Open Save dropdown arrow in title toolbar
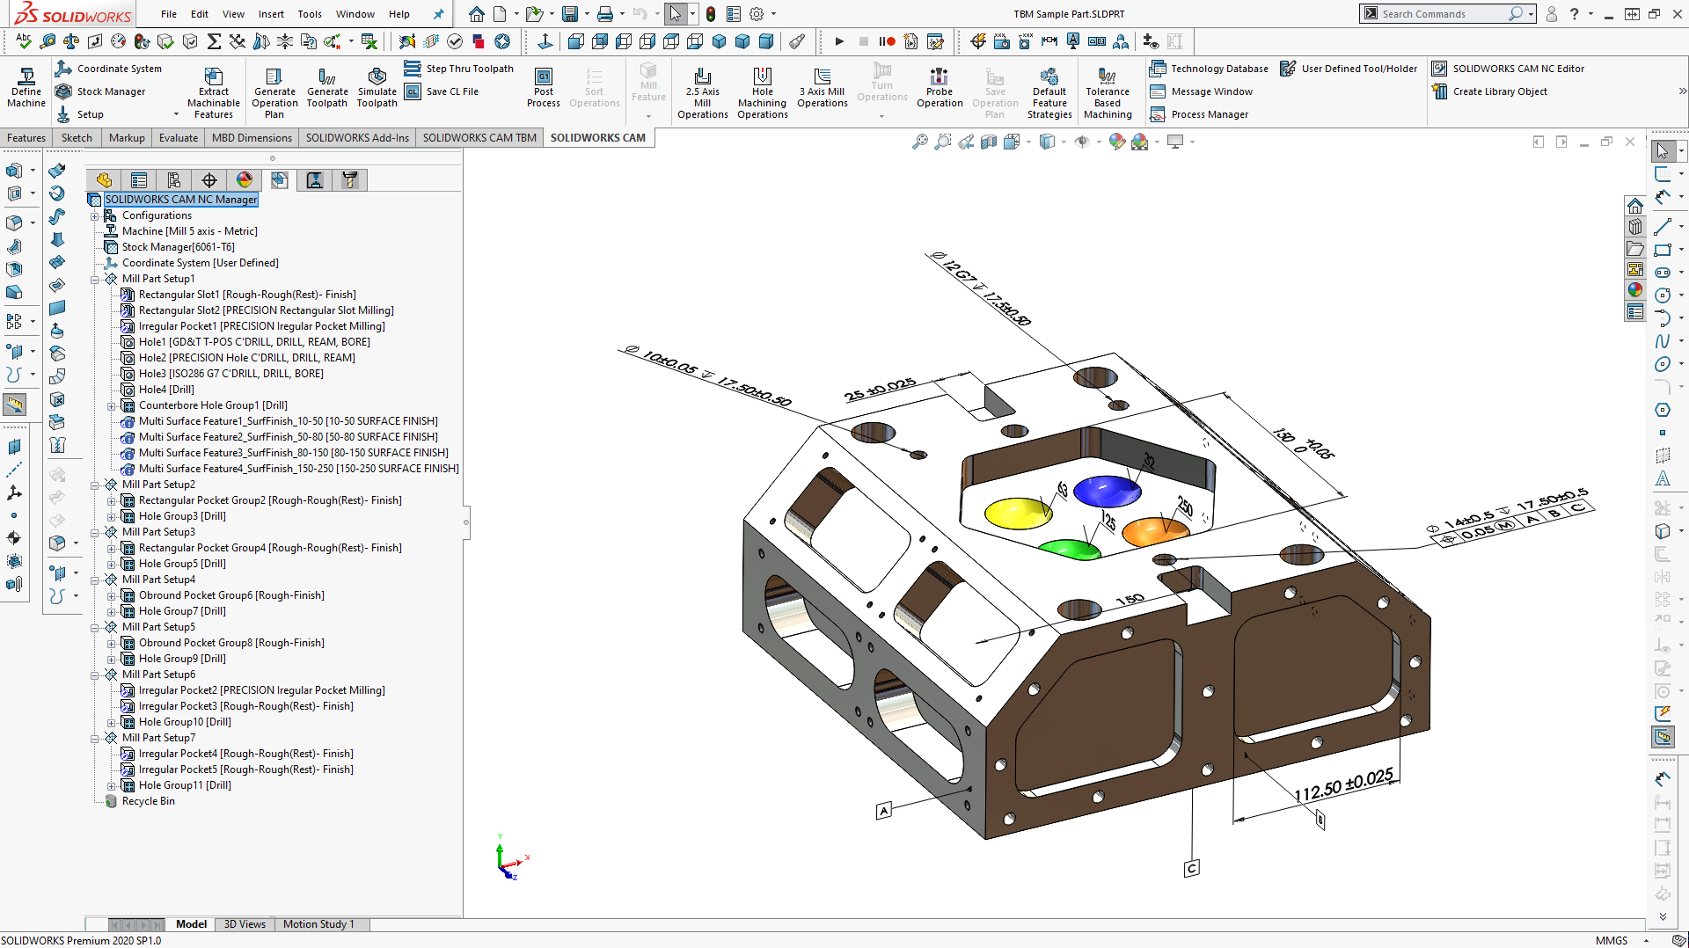The height and width of the screenshot is (948, 1689). click(586, 14)
